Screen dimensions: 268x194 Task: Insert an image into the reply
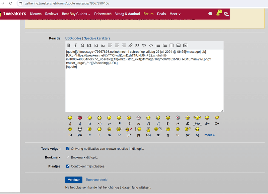point(179,45)
